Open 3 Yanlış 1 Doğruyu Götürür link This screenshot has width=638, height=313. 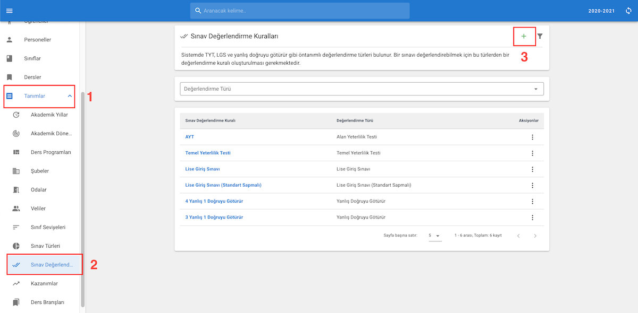pyautogui.click(x=214, y=218)
